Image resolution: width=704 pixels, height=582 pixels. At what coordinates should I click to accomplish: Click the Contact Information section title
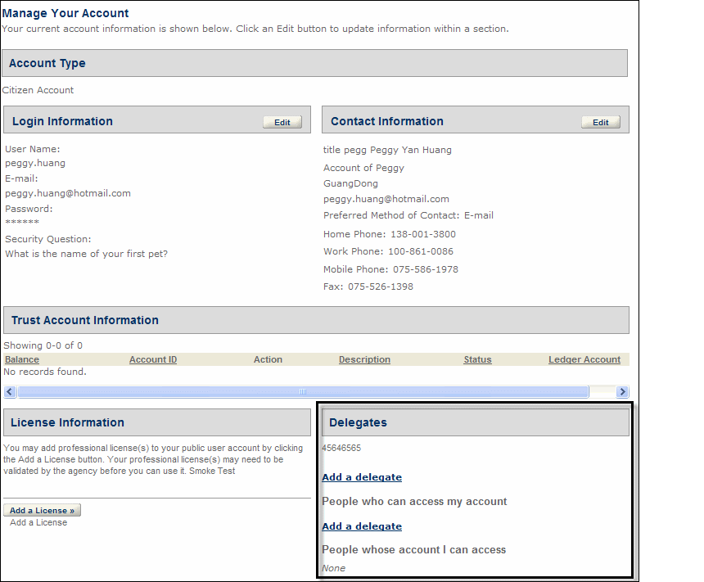[387, 121]
